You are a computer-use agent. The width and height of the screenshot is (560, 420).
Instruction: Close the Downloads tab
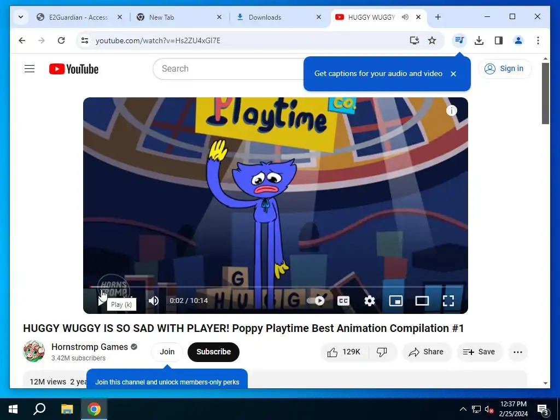coord(319,17)
